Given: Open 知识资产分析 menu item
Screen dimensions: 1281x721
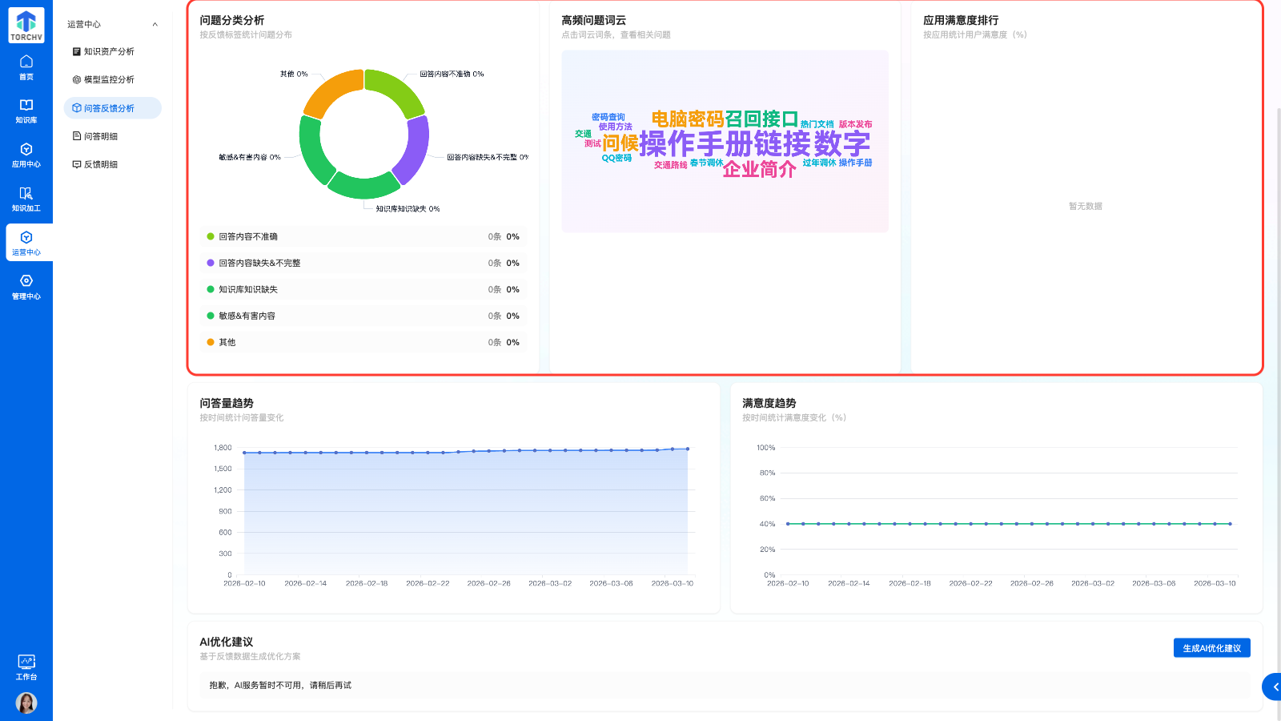Looking at the screenshot, I should 109,52.
